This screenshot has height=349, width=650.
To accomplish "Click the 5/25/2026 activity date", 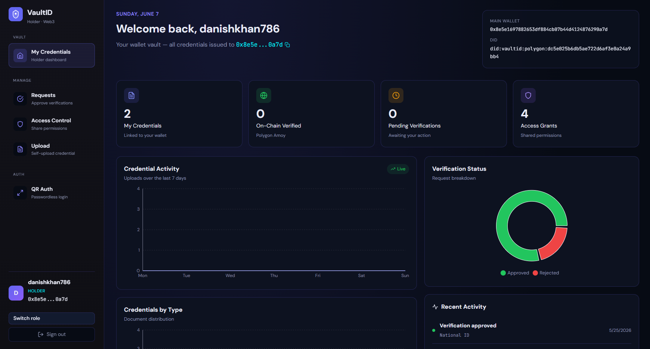I will [620, 330].
